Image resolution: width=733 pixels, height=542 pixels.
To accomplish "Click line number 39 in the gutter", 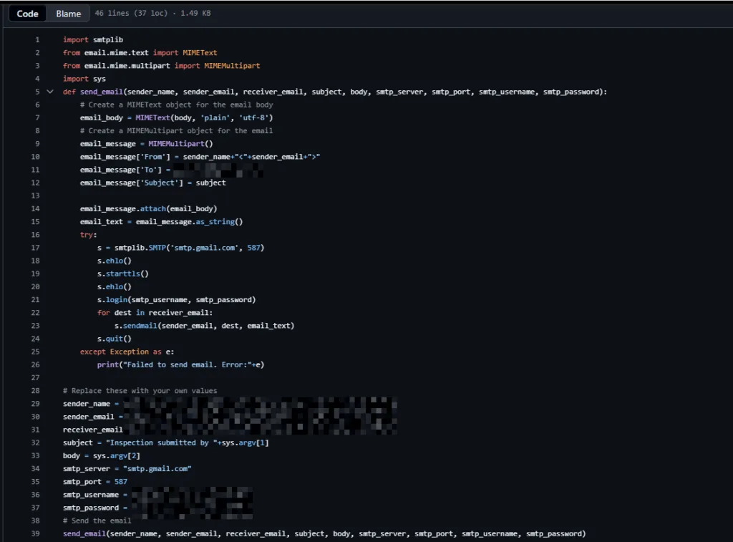I will click(x=36, y=533).
